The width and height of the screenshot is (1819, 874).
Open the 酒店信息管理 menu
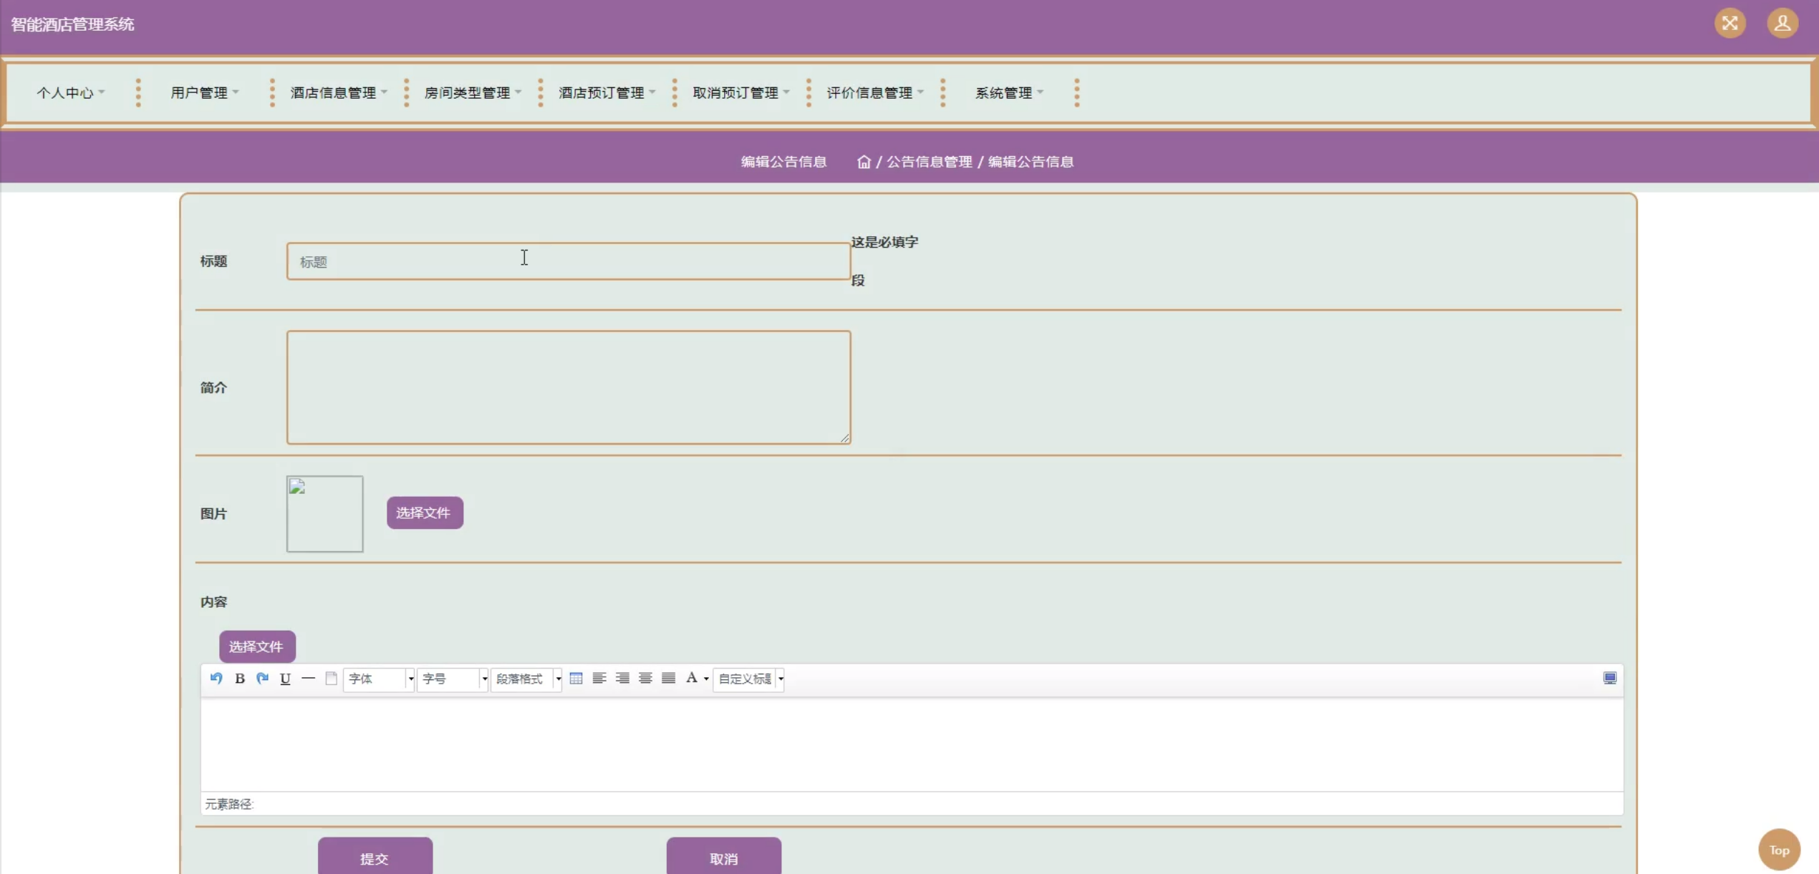pos(338,93)
